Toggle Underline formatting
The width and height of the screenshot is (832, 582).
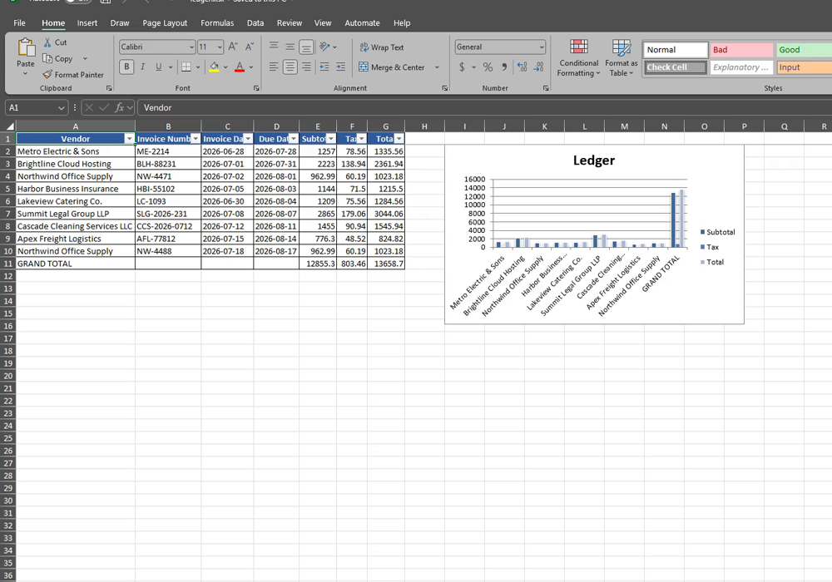click(158, 67)
